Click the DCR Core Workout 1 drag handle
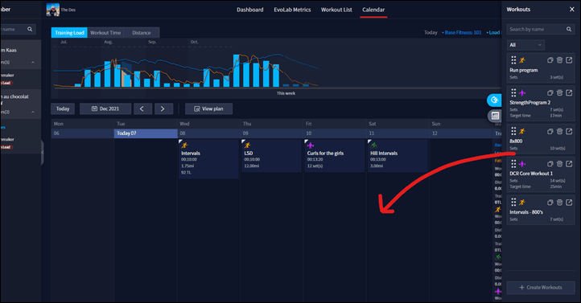Image resolution: width=581 pixels, height=303 pixels. (x=513, y=163)
